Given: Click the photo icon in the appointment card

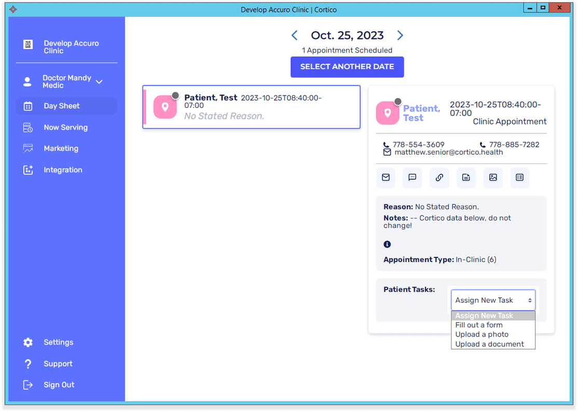Looking at the screenshot, I should coord(493,177).
